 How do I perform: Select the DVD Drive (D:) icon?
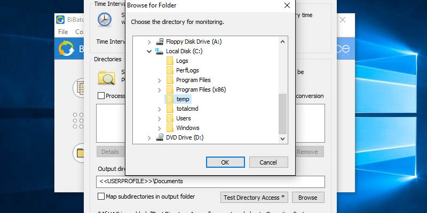(159, 137)
